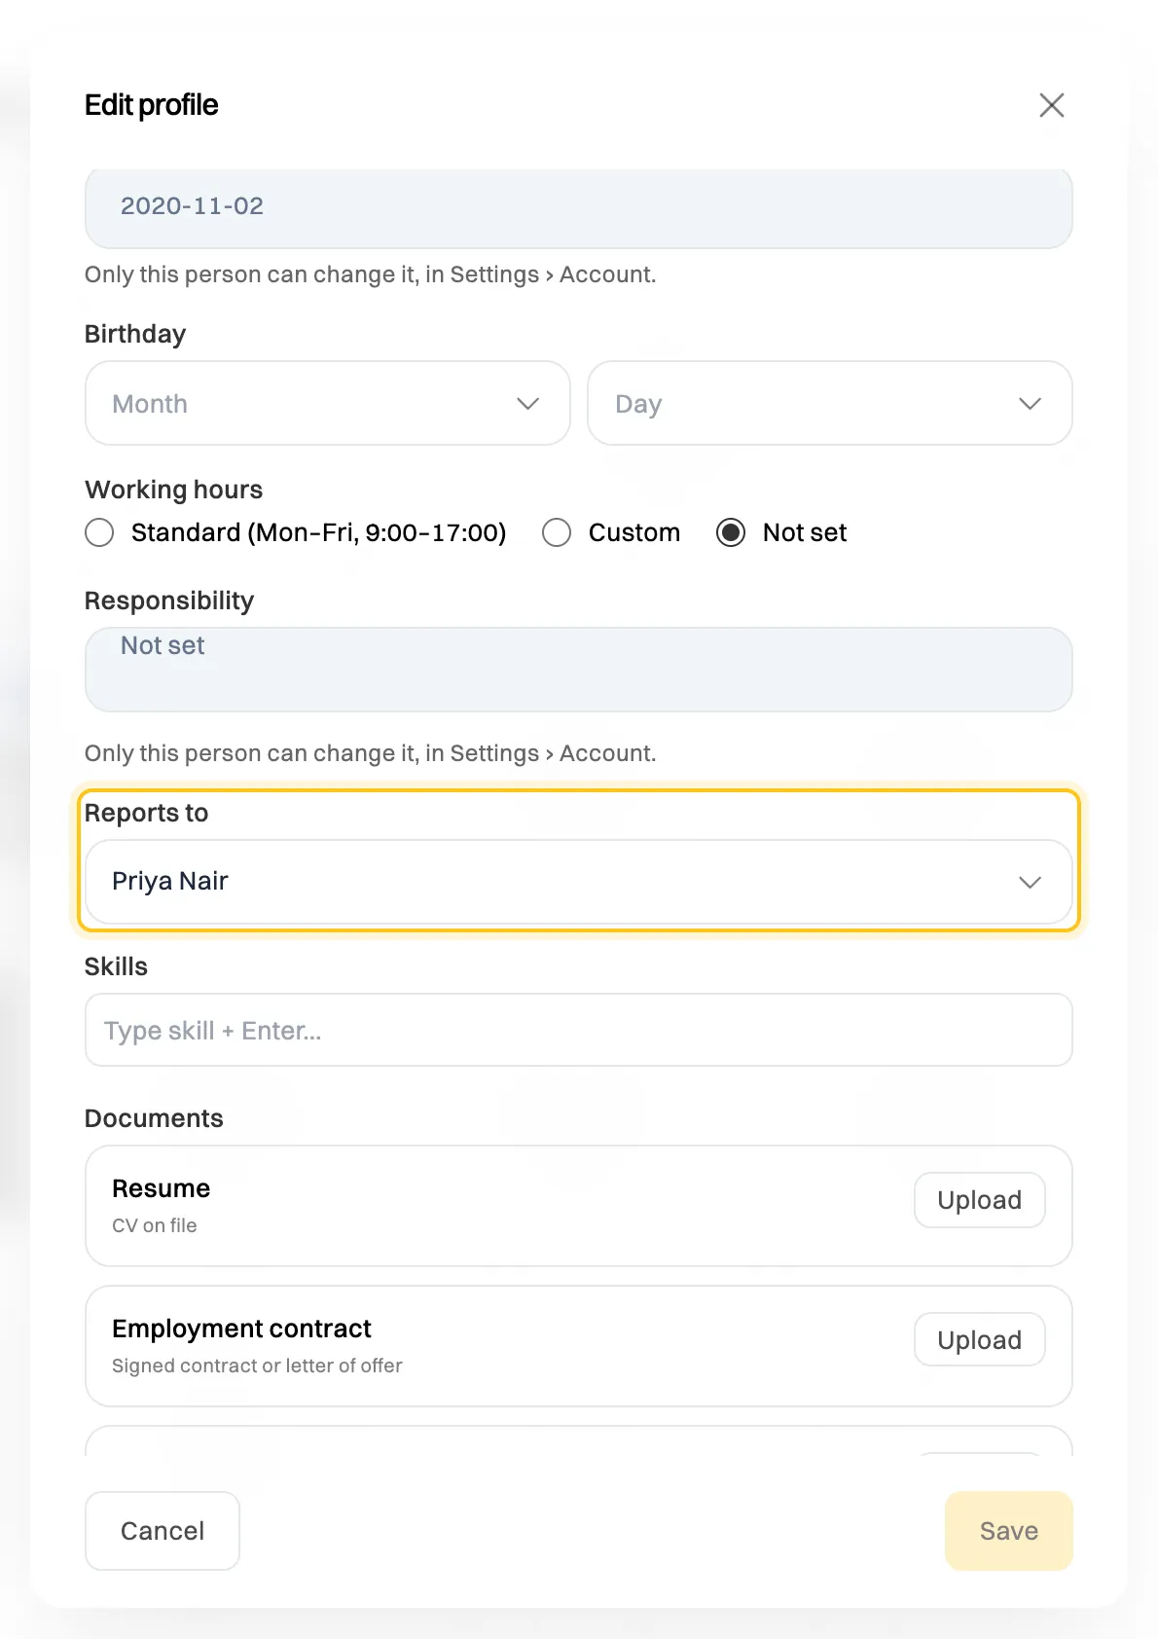
Task: Click the 2020-11-02 date field
Action: pyautogui.click(x=579, y=208)
